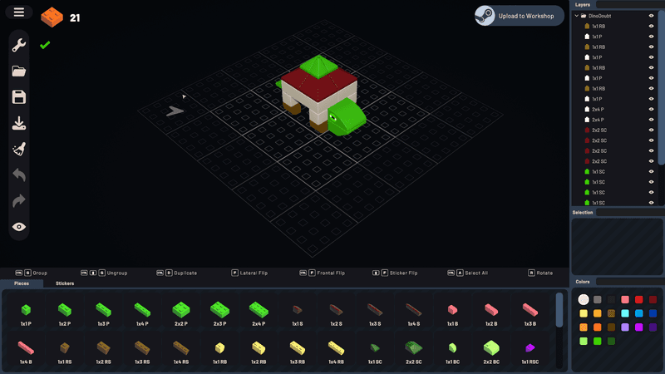Click the redo arrow icon
The image size is (665, 374).
point(19,200)
